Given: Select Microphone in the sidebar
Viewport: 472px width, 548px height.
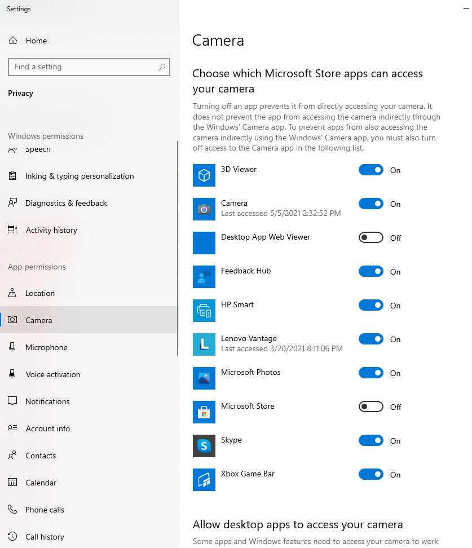Looking at the screenshot, I should click(x=89, y=347).
